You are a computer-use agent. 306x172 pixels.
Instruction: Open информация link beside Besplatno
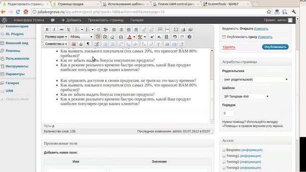[x=252, y=150]
